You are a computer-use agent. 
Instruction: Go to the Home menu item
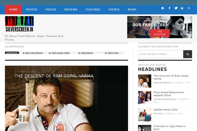pos(13,9)
